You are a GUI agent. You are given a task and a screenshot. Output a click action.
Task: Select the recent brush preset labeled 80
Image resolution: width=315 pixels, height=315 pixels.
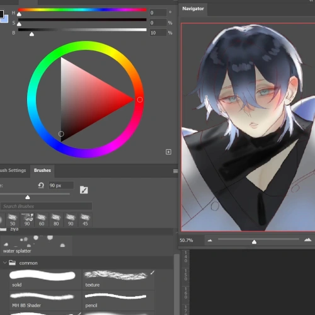click(x=56, y=220)
